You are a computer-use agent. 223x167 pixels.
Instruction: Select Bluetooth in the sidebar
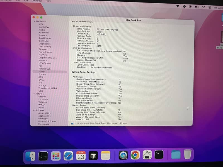tap(44, 33)
